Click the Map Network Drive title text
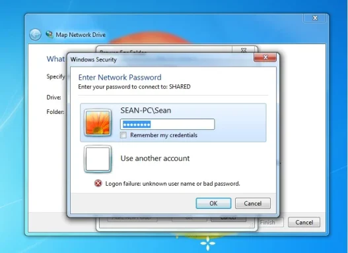The height and width of the screenshot is (253, 348). click(x=81, y=35)
